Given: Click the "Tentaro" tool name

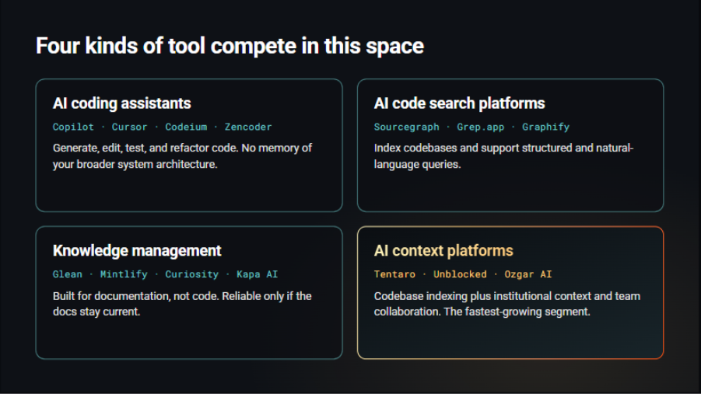Looking at the screenshot, I should tap(394, 274).
